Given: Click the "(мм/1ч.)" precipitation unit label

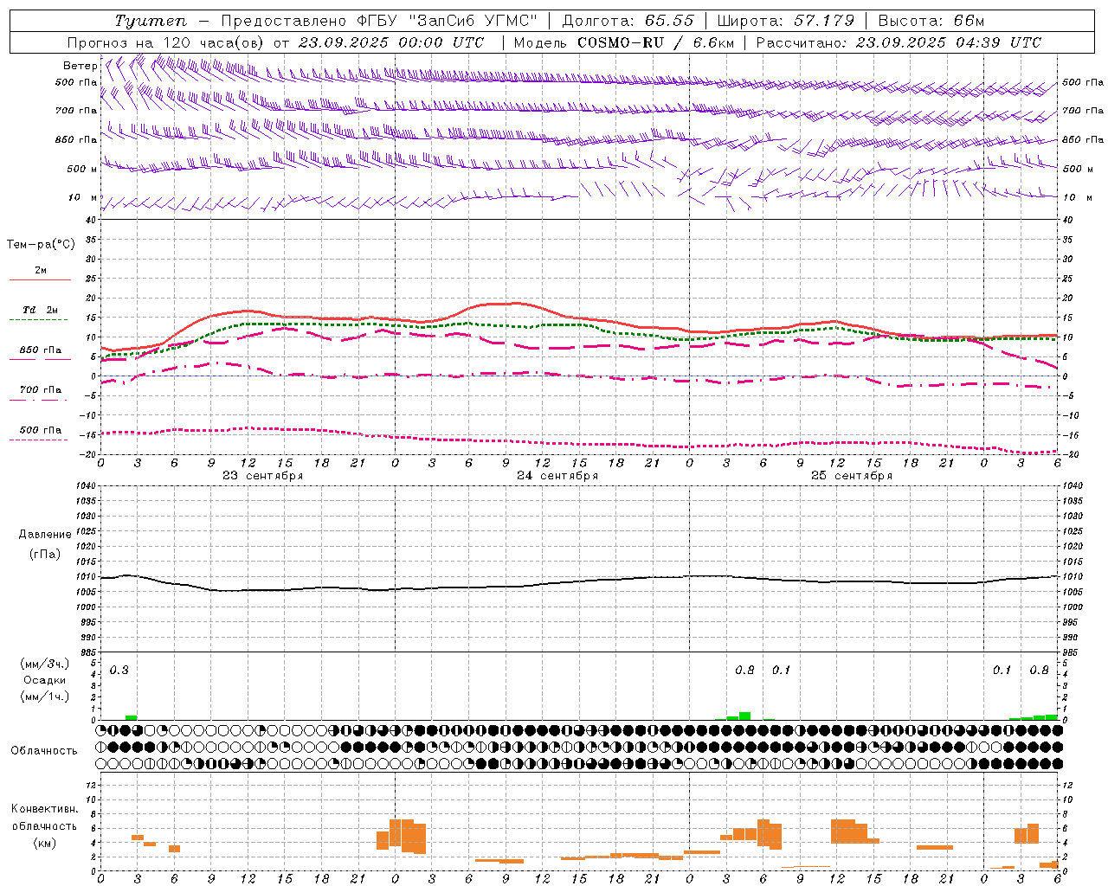Looking at the screenshot, I should coord(45,697).
